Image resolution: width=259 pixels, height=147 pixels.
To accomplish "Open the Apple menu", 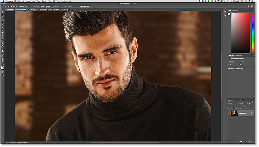I will click(x=3, y=1).
